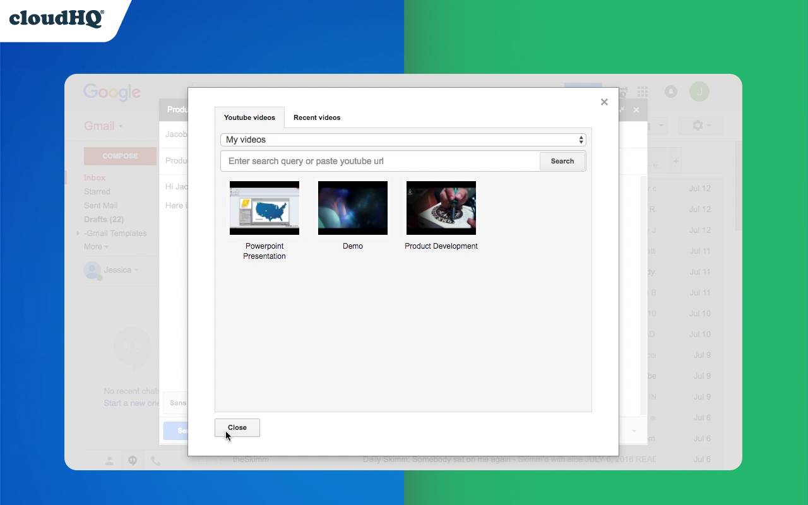
Task: Select the Product Development video thumbnail
Action: pos(441,208)
